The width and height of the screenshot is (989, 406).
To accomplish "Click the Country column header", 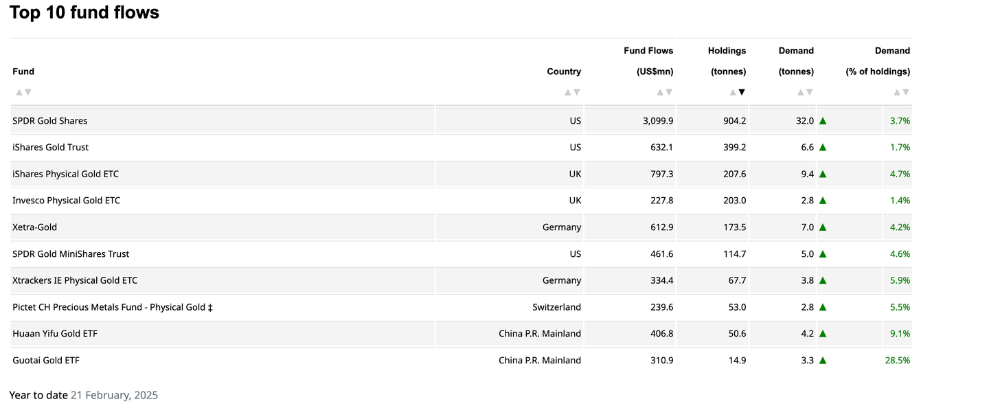I will coord(564,71).
